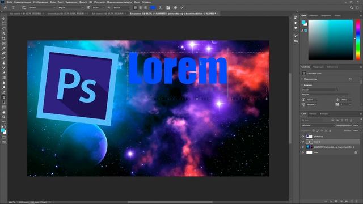Viewport: 363px width, 204px height.
Task: Toggle lock on Background layer
Action: coord(356,152)
